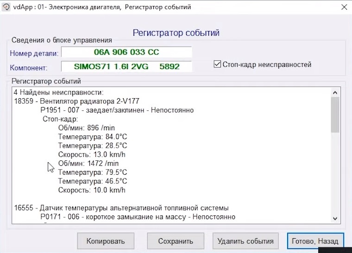The image size is (352, 253).
Task: Click the Скорость: 13.0 km/h line
Action: point(92,155)
